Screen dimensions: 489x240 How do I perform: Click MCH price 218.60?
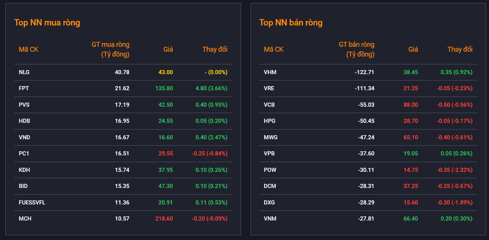click(164, 219)
